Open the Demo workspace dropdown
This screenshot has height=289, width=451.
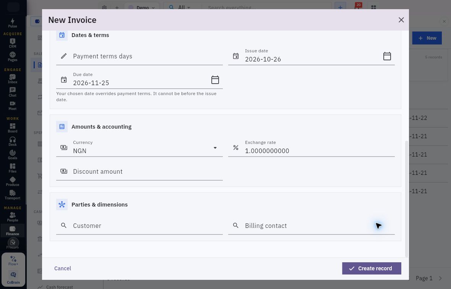coord(141,8)
